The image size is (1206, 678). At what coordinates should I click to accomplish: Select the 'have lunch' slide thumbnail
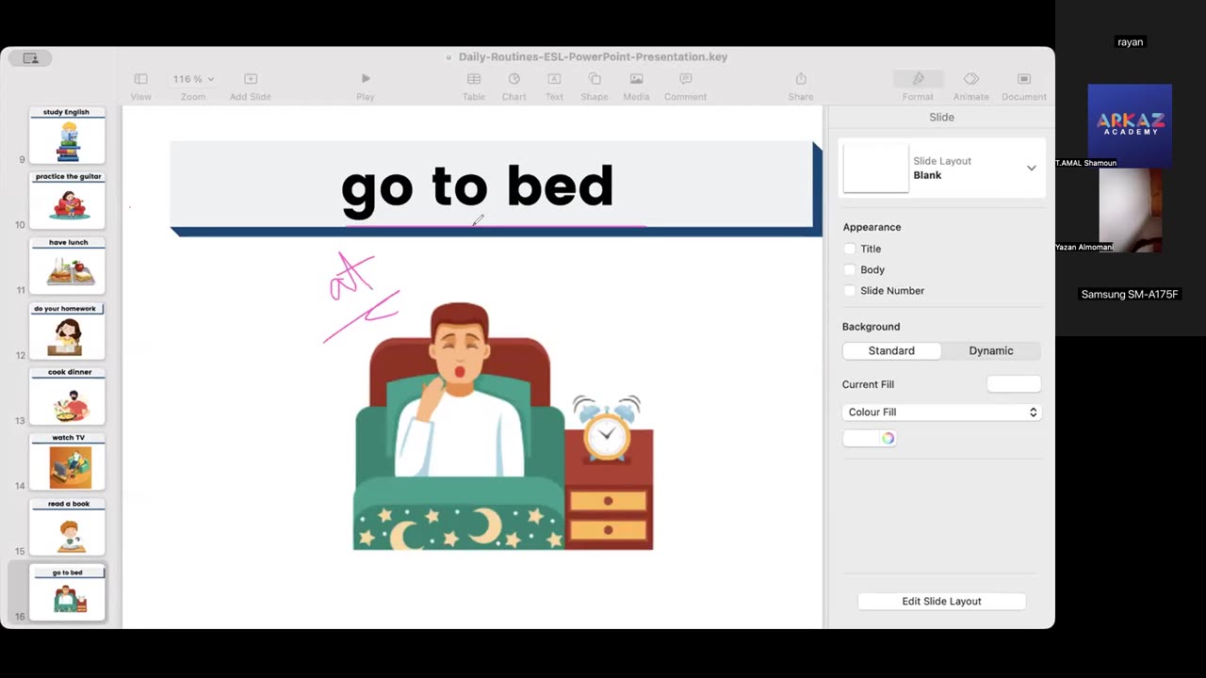(67, 266)
